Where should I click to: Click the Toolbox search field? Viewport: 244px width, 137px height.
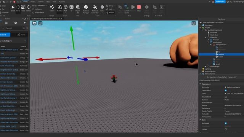[14, 28]
